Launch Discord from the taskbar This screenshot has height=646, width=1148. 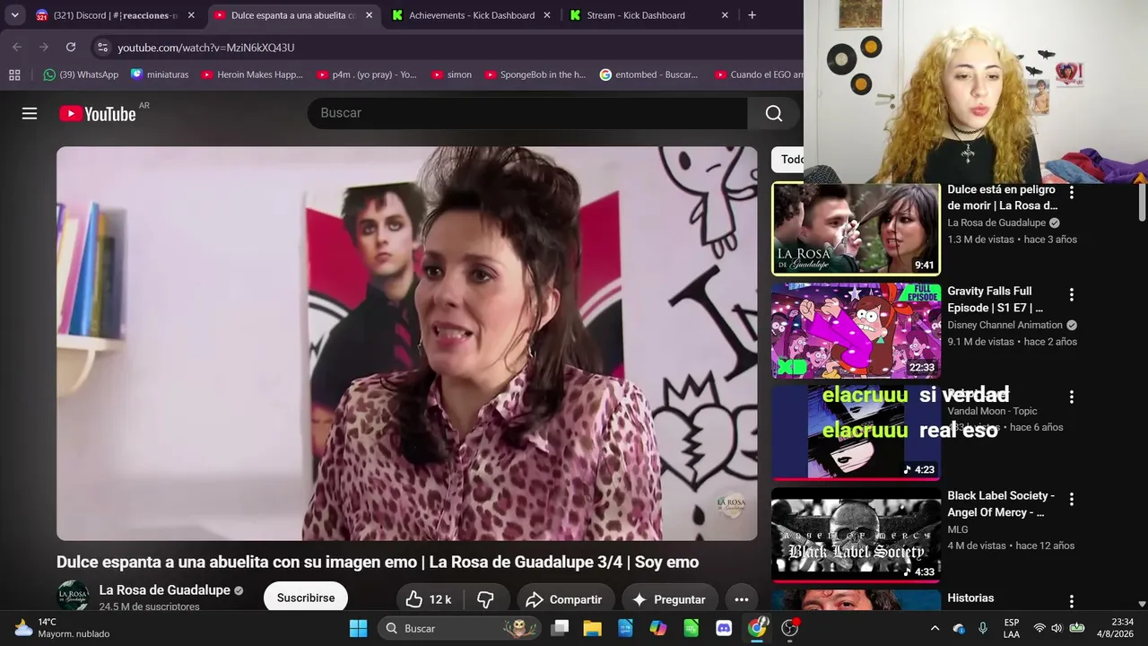tap(724, 628)
